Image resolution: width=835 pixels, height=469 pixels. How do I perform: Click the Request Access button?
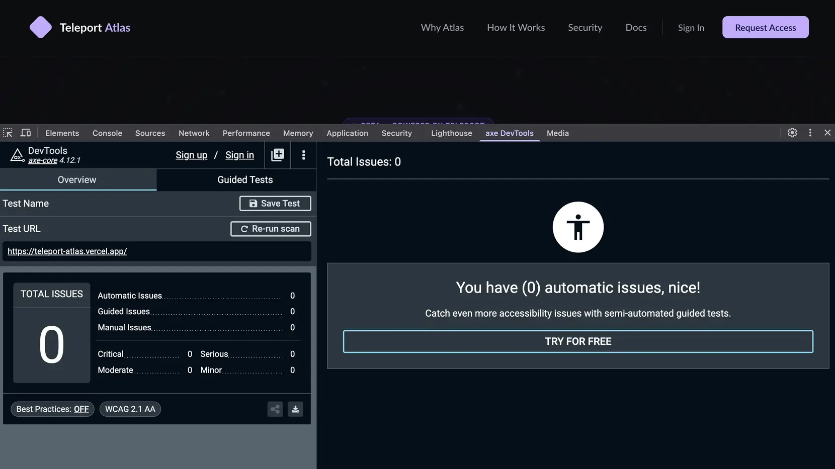(766, 27)
